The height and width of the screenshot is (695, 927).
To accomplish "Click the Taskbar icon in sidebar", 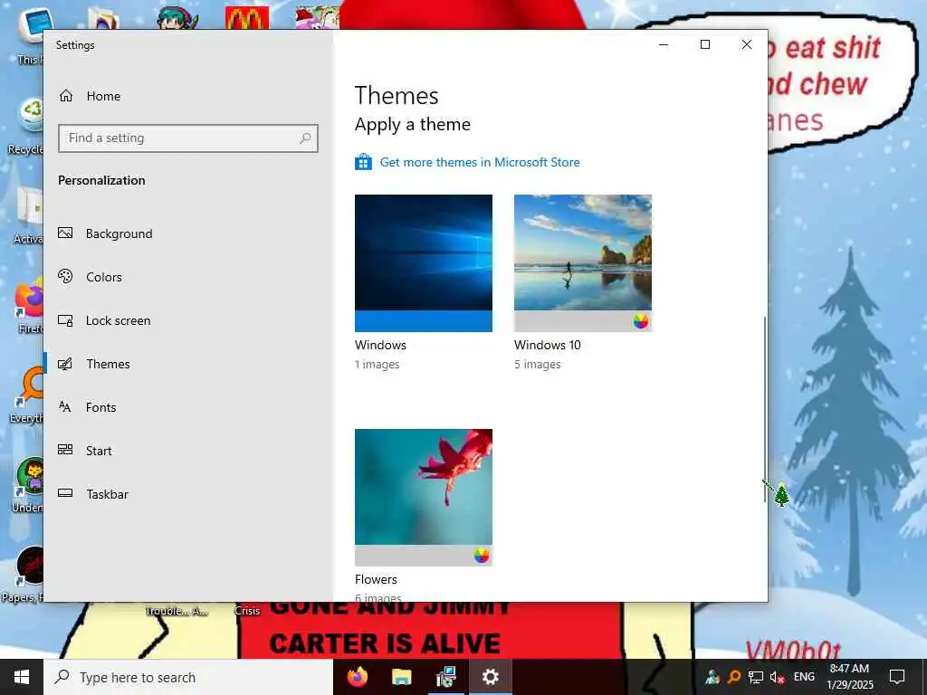I will [x=65, y=493].
